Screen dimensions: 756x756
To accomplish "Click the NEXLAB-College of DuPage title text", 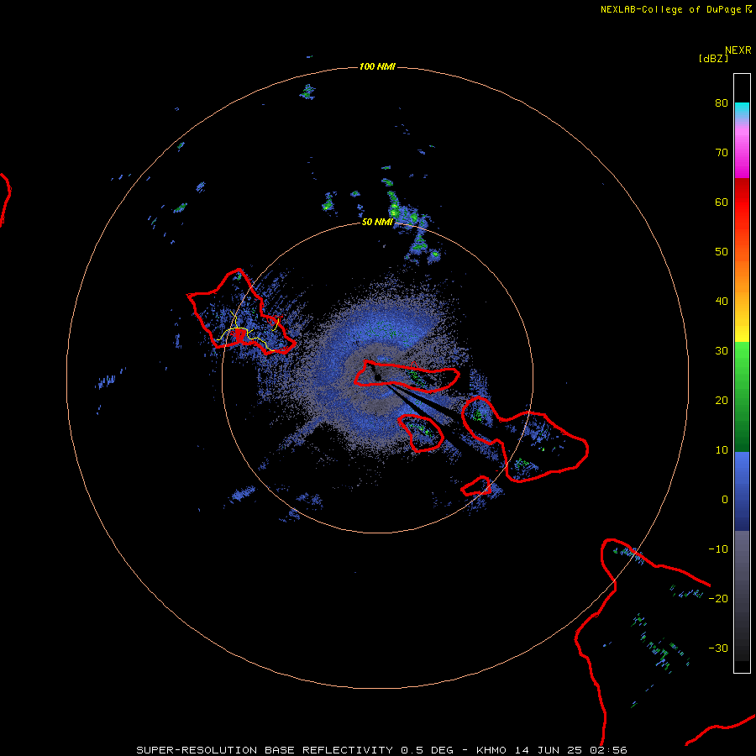I will (x=670, y=9).
